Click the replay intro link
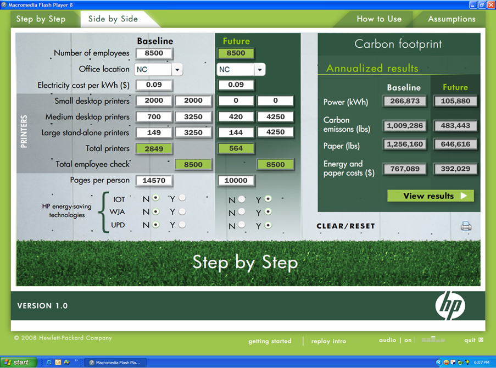Screen dimensions: 496x368 328,341
